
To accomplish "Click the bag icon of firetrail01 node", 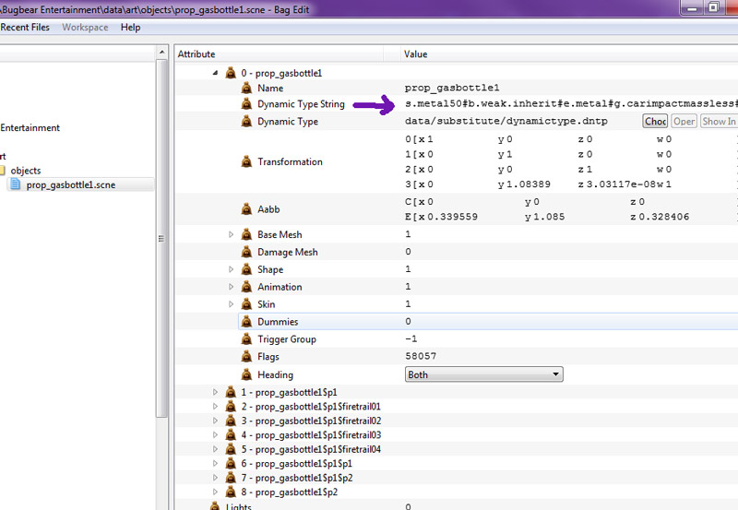I will [x=231, y=407].
